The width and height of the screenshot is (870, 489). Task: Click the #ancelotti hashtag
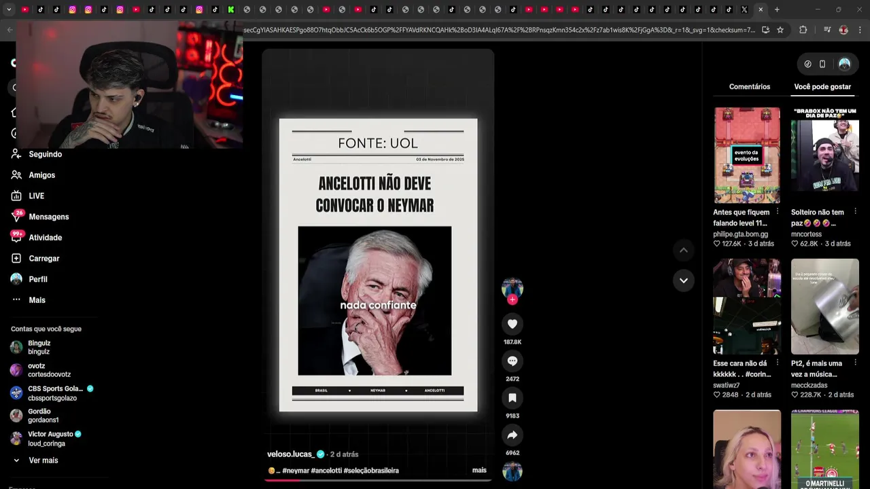326,470
